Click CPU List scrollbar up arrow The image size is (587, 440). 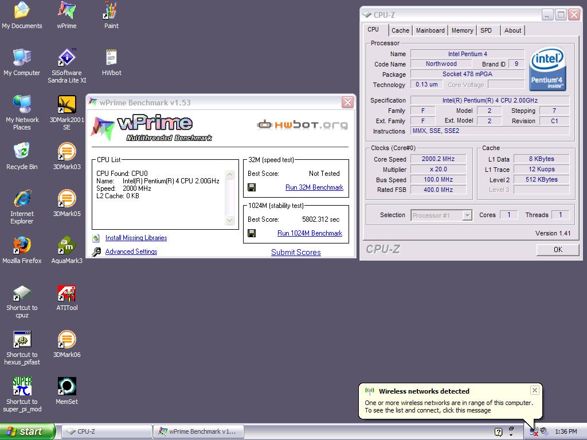(229, 174)
